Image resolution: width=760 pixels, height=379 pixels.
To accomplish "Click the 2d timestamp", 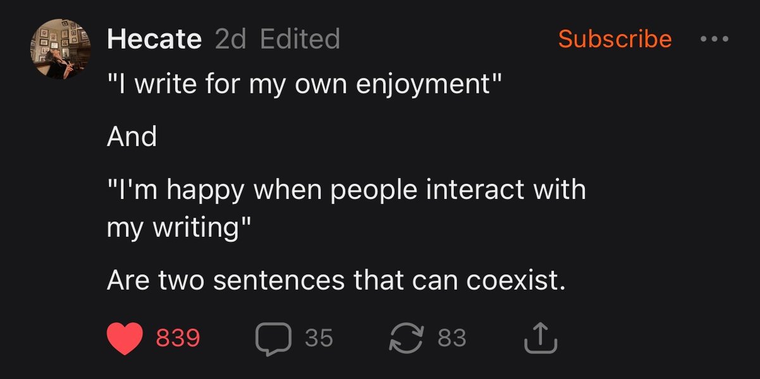I will coord(231,39).
